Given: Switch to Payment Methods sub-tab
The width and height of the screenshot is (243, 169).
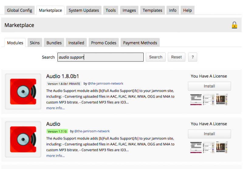Looking at the screenshot, I should pyautogui.click(x=140, y=43).
